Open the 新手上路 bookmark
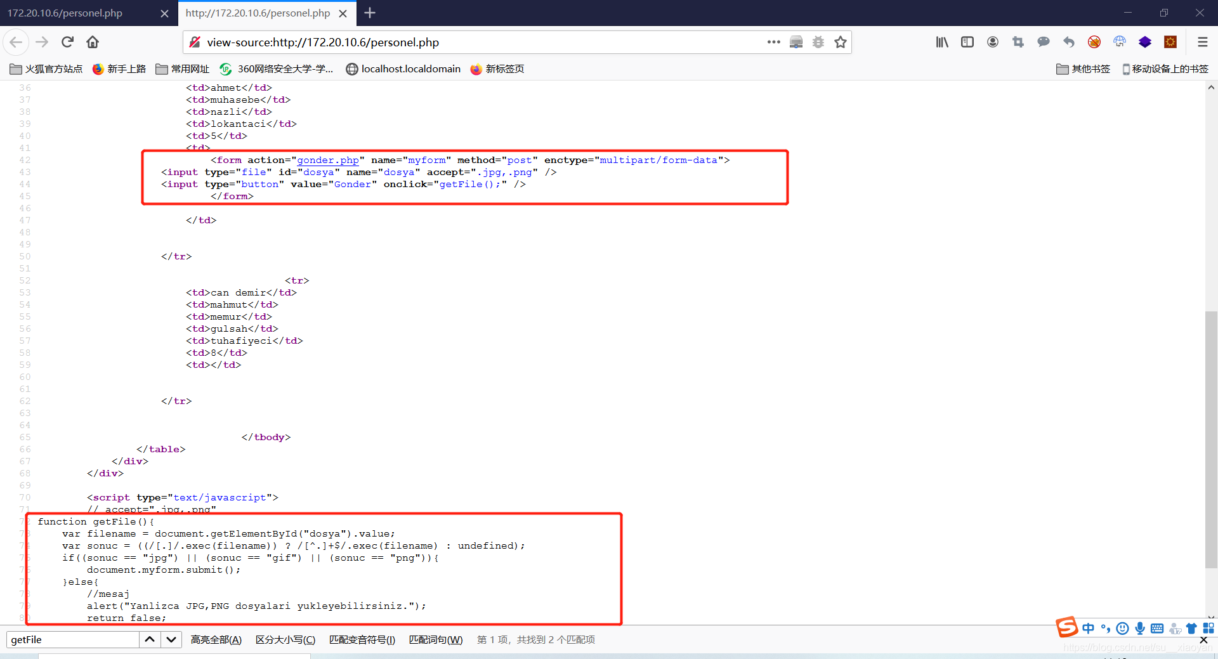Viewport: 1218px width, 659px height. tap(119, 69)
